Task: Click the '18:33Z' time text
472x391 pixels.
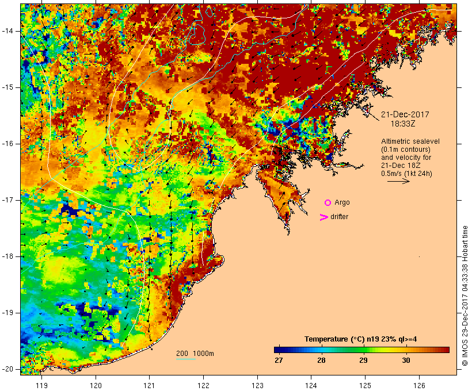Action: coord(403,124)
